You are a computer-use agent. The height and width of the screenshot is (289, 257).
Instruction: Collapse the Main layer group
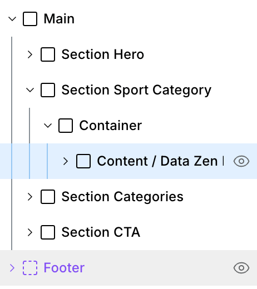[x=12, y=19]
